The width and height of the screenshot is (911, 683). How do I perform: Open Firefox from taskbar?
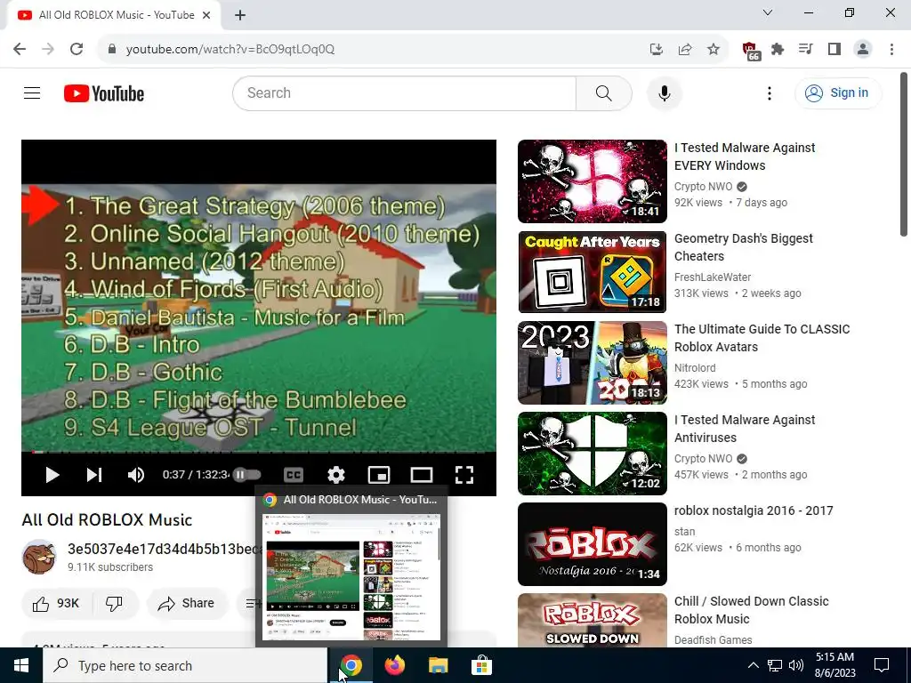[395, 665]
